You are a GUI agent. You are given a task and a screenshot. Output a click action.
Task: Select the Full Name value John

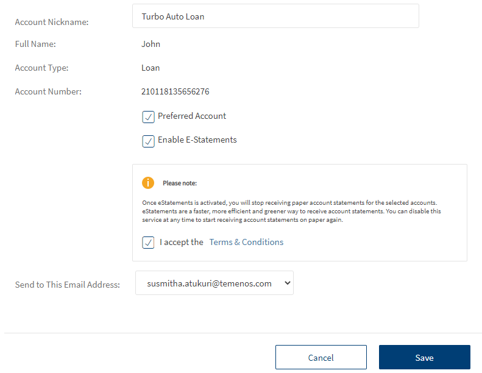151,44
